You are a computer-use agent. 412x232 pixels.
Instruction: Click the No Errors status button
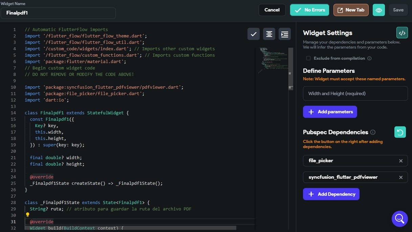tap(309, 10)
